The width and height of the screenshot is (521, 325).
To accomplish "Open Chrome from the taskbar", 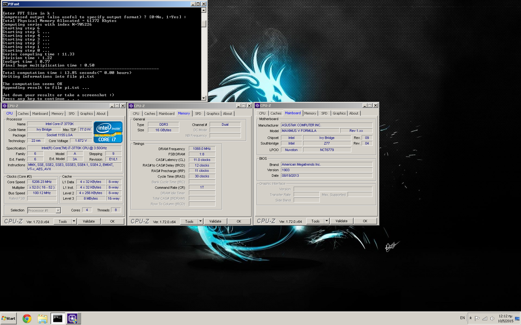I will click(x=27, y=318).
